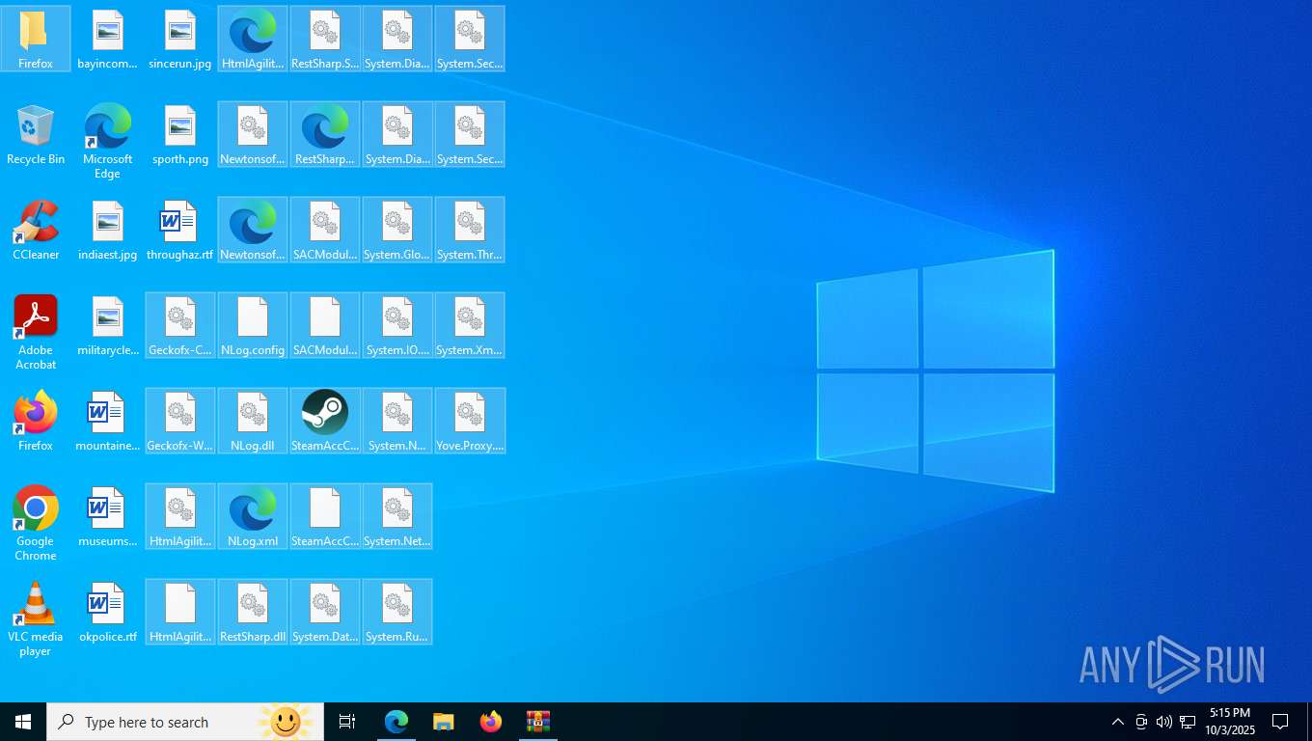Image resolution: width=1312 pixels, height=741 pixels.
Task: Select the museums Word document
Action: pyautogui.click(x=108, y=517)
